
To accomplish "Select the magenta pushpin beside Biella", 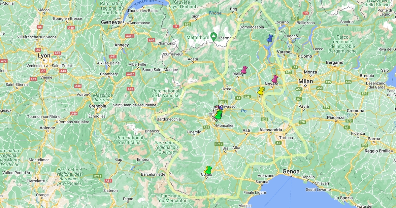I will tap(244, 70).
